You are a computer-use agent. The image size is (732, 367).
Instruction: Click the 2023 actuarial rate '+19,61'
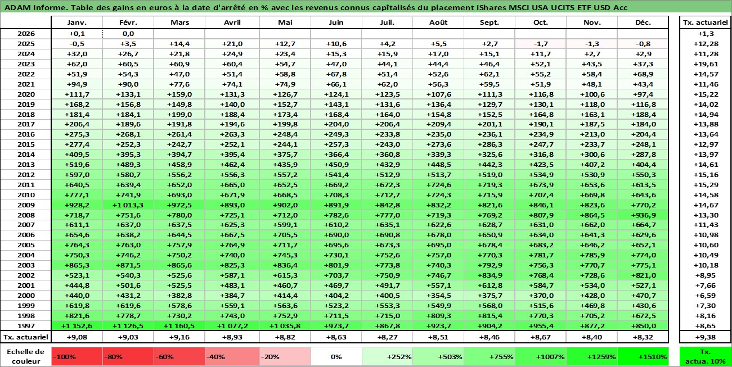point(706,64)
